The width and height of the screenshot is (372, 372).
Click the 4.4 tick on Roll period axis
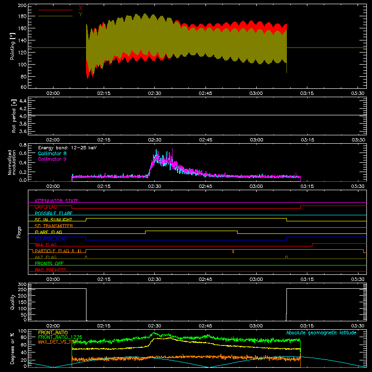pyautogui.click(x=23, y=101)
